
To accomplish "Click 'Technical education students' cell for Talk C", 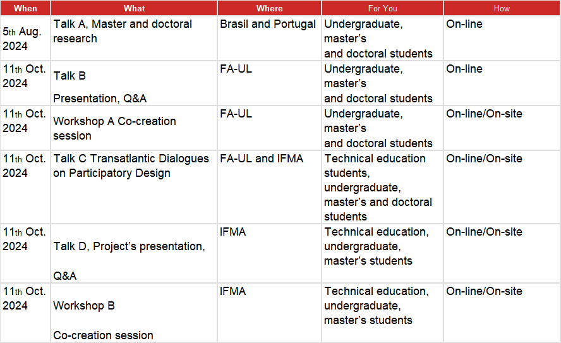I will click(382, 187).
